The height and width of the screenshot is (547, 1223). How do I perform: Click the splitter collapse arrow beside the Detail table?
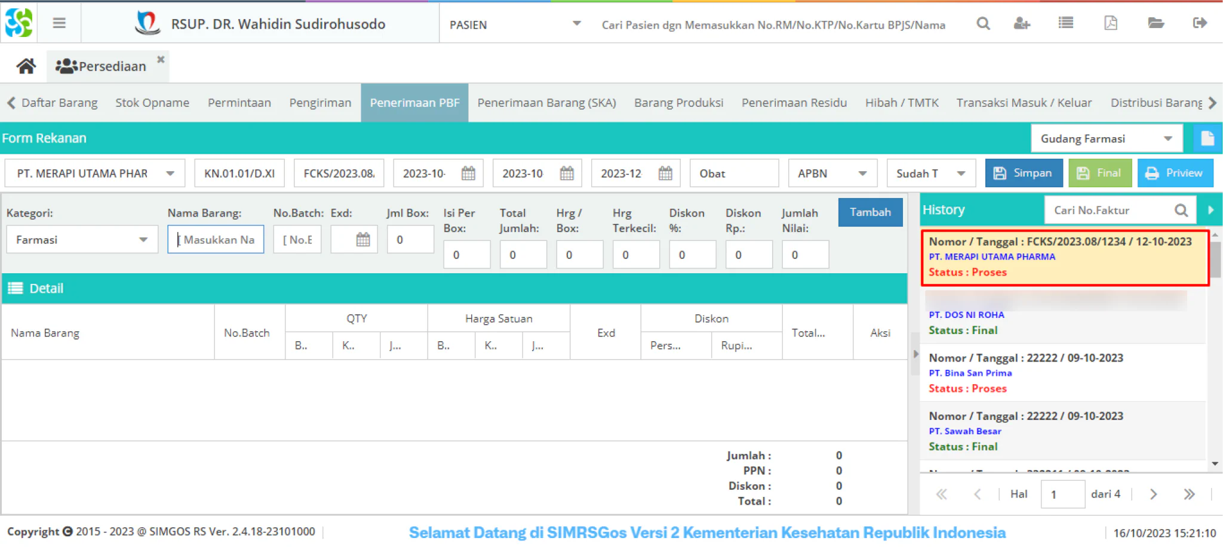(x=915, y=354)
